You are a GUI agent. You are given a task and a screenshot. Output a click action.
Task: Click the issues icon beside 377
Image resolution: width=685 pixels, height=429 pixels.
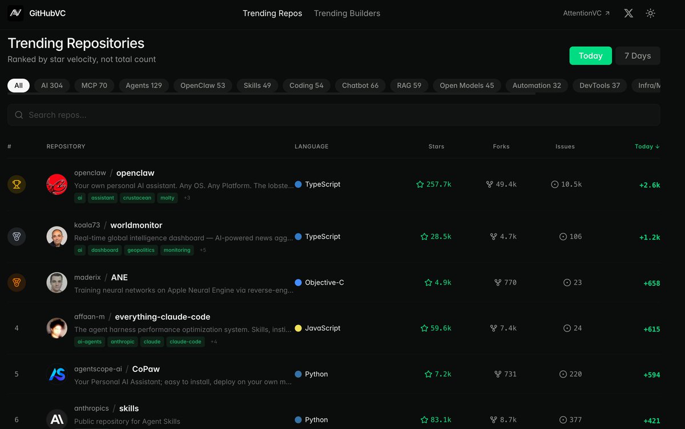pos(563,420)
